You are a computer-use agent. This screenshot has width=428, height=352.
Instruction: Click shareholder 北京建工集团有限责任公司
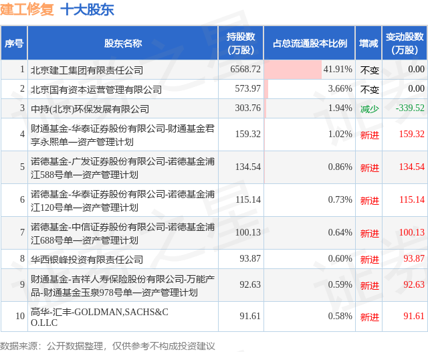(x=87, y=70)
